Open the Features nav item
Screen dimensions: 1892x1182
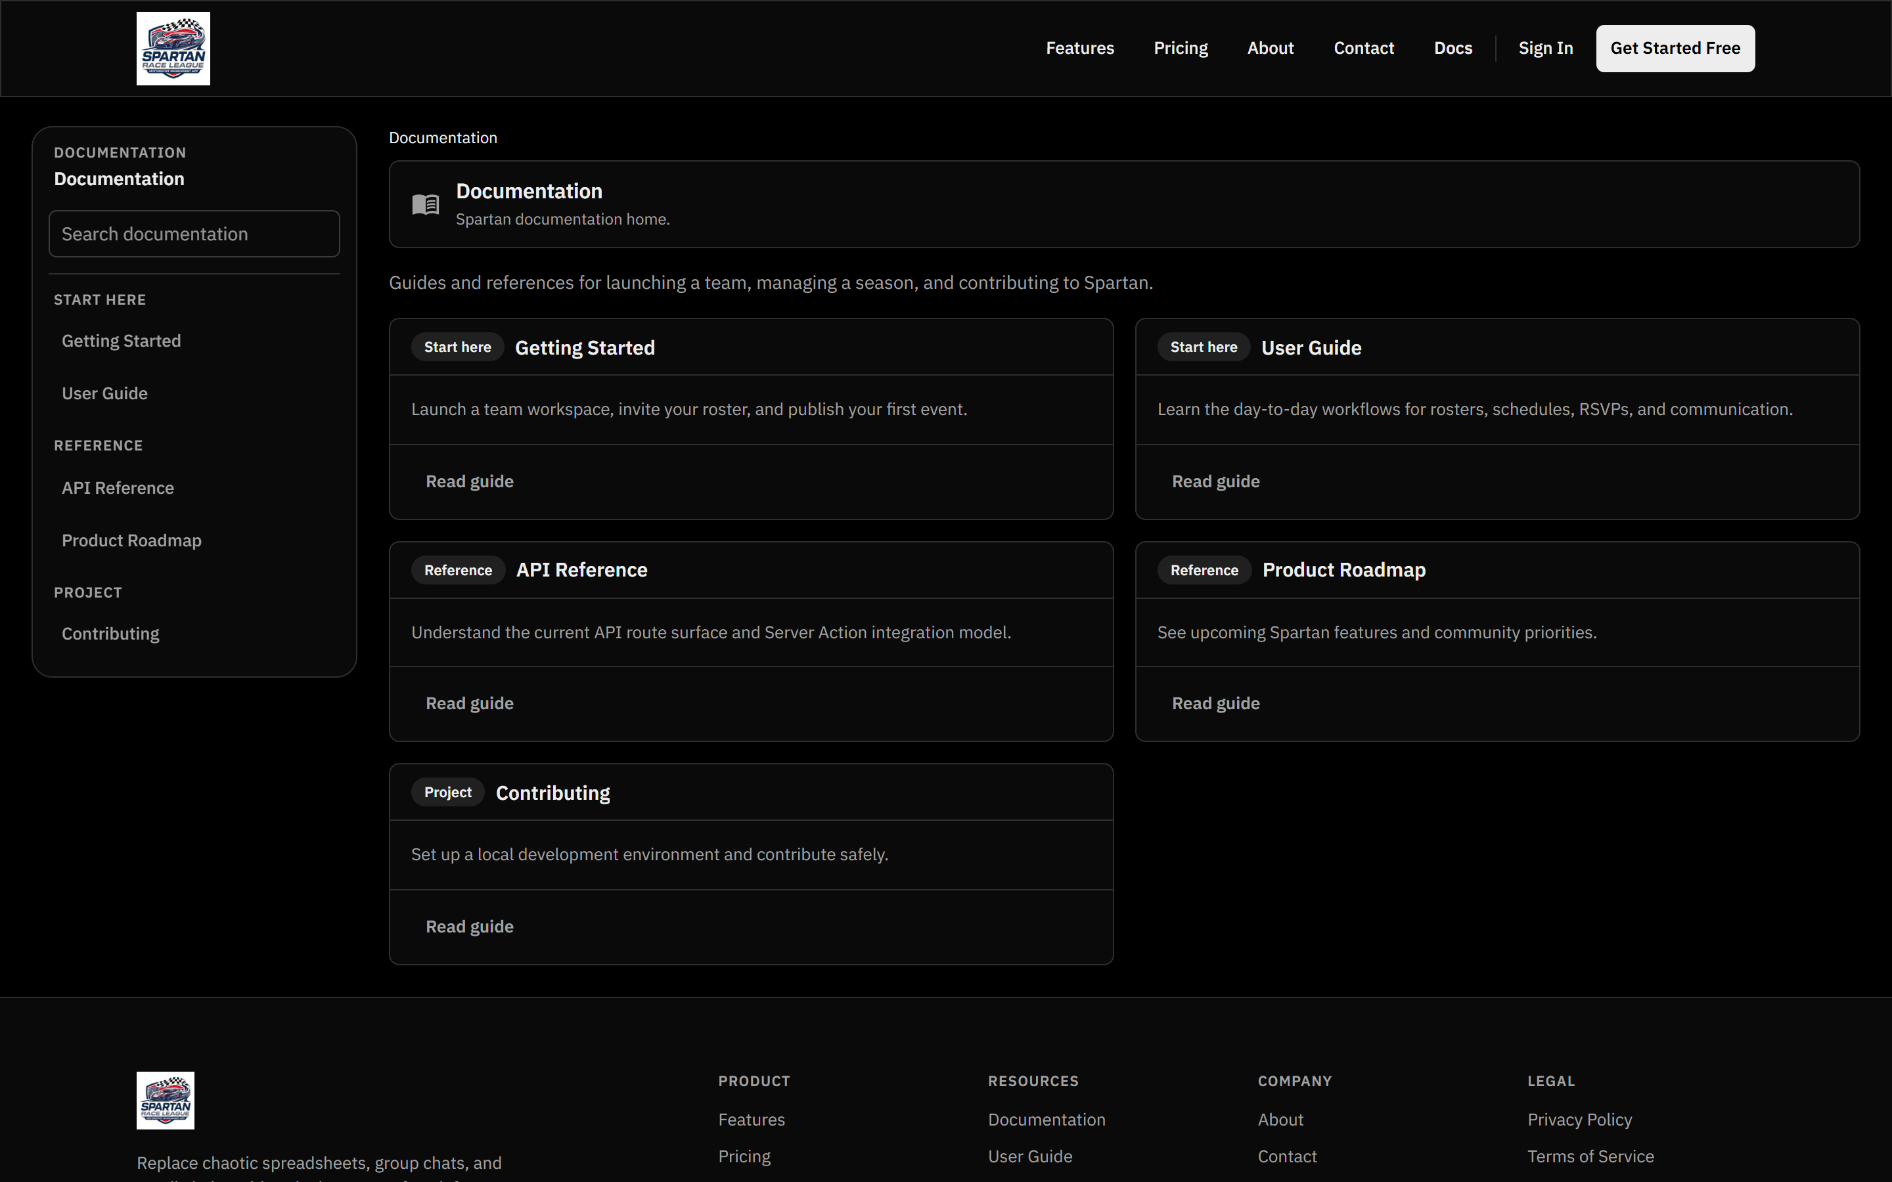[x=1080, y=49]
